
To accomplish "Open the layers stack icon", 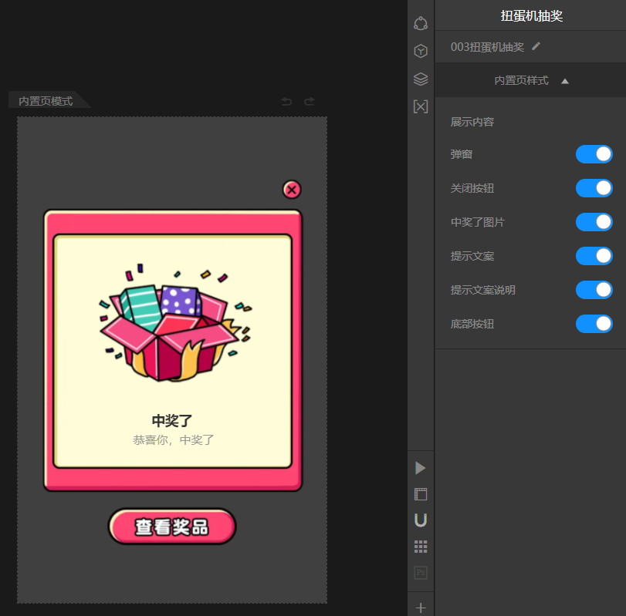I will click(421, 79).
